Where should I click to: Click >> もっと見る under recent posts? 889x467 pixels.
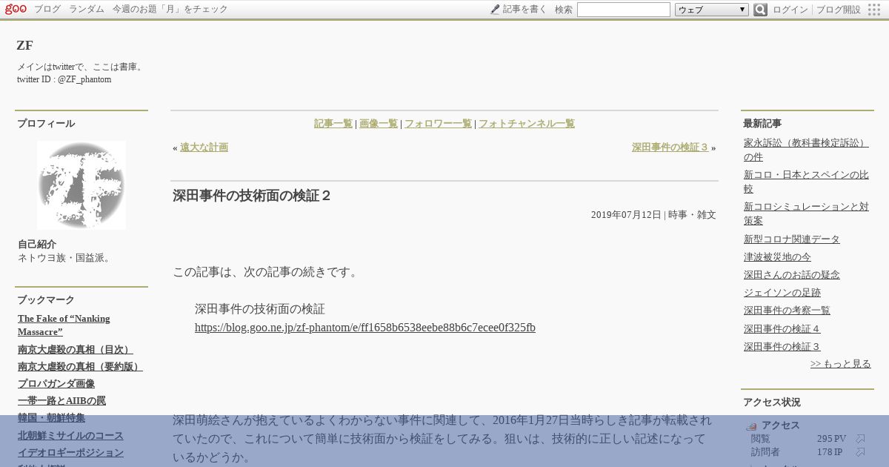(x=841, y=364)
